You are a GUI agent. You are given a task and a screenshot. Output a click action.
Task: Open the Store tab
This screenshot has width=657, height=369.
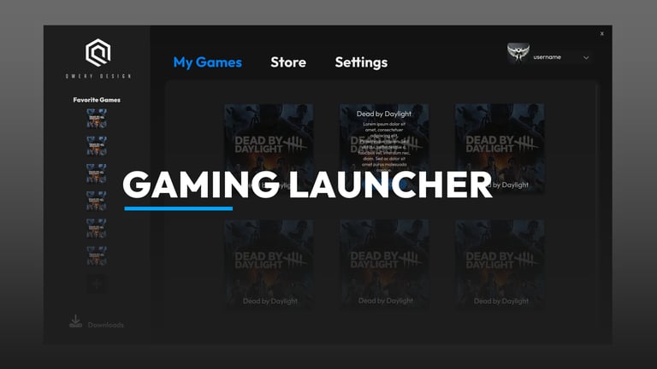[x=288, y=62]
